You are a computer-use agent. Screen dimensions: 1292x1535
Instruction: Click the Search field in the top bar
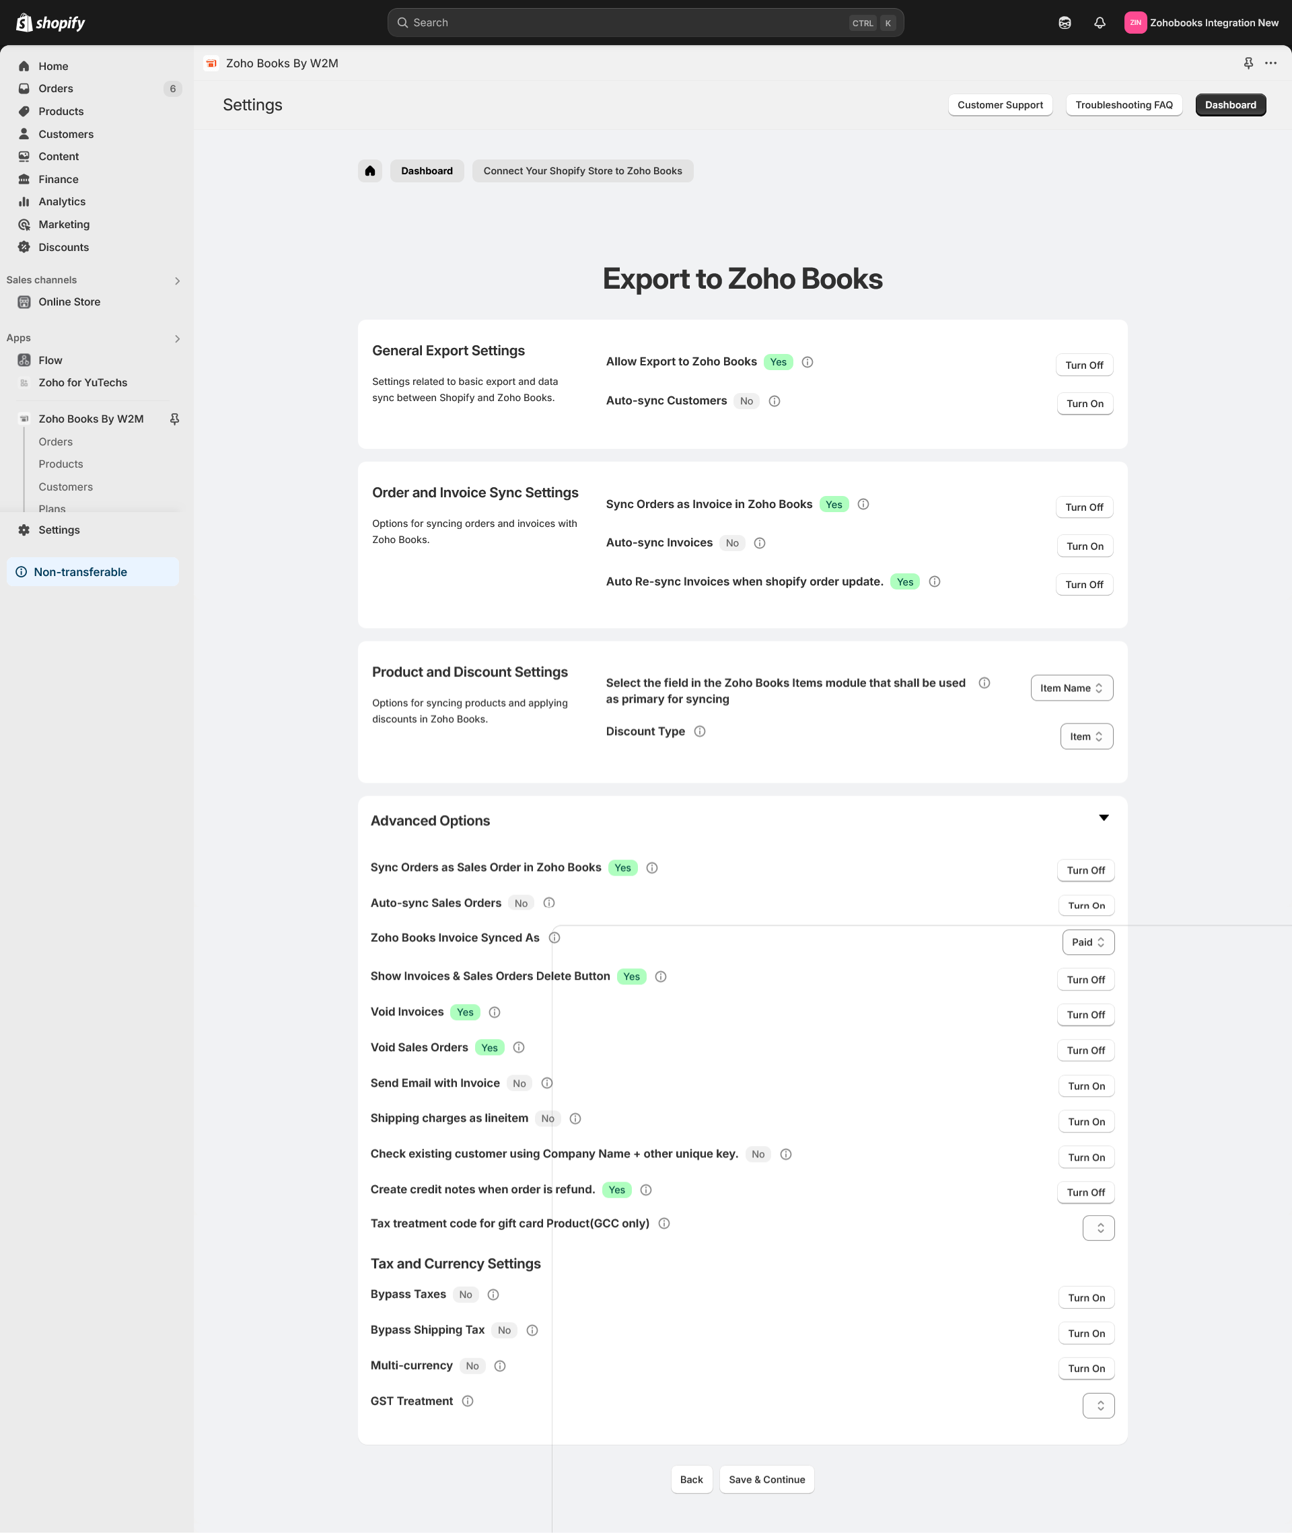pyautogui.click(x=645, y=23)
